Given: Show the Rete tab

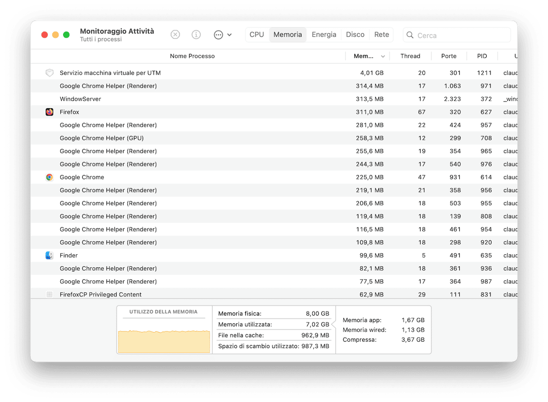Looking at the screenshot, I should [382, 35].
